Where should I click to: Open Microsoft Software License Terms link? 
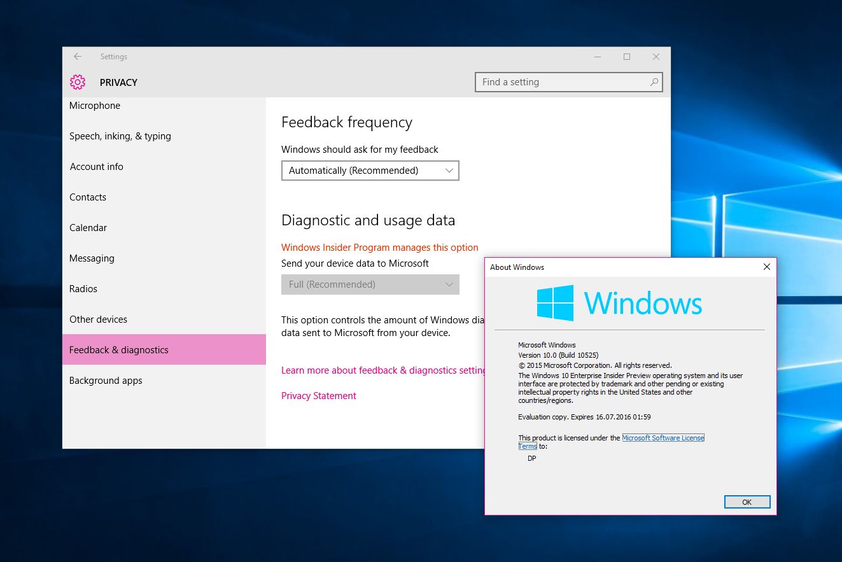(x=663, y=438)
